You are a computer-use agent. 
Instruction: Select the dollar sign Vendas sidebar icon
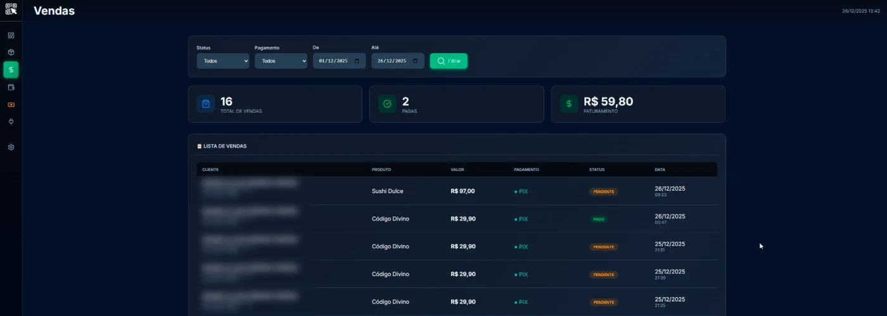coord(11,70)
